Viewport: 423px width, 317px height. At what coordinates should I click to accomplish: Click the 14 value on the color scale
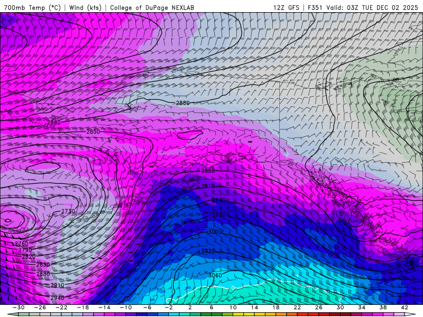click(254, 307)
